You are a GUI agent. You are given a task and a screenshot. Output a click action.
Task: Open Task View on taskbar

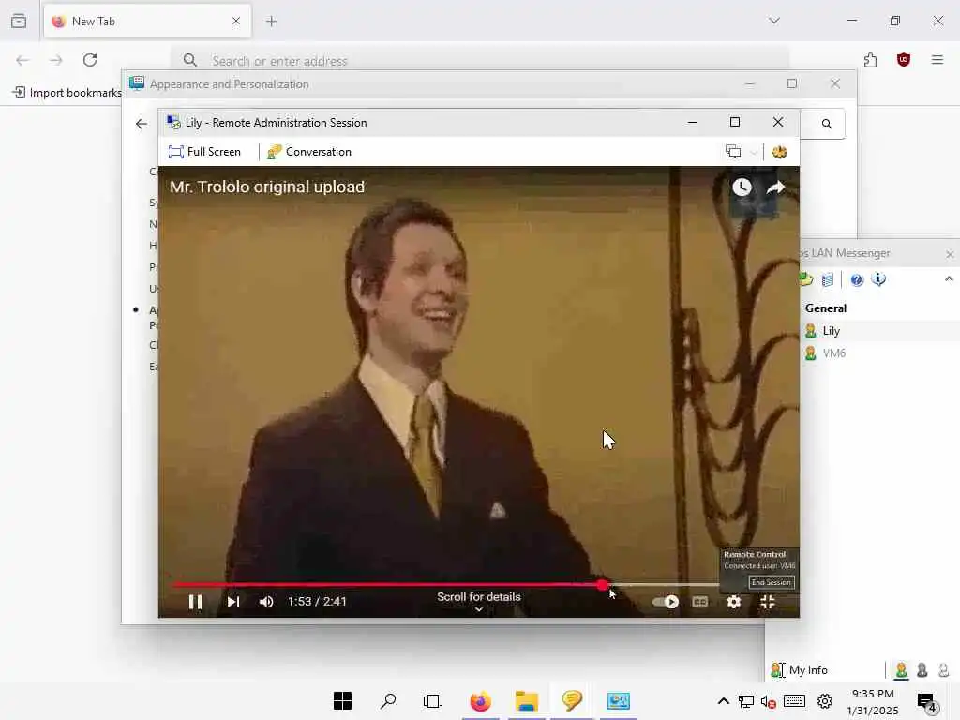[x=433, y=701]
